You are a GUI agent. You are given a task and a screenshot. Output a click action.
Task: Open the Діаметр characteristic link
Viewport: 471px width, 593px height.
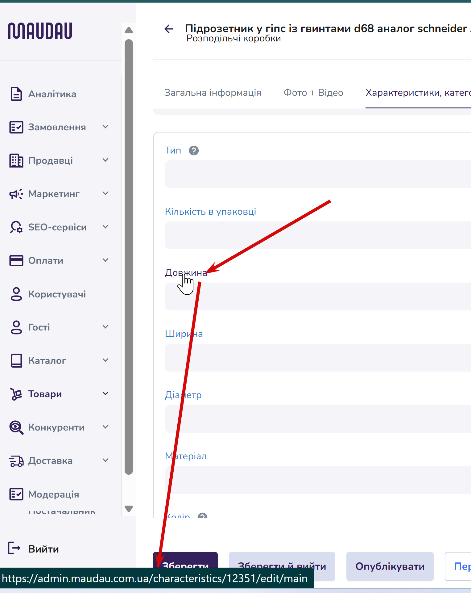(x=183, y=395)
